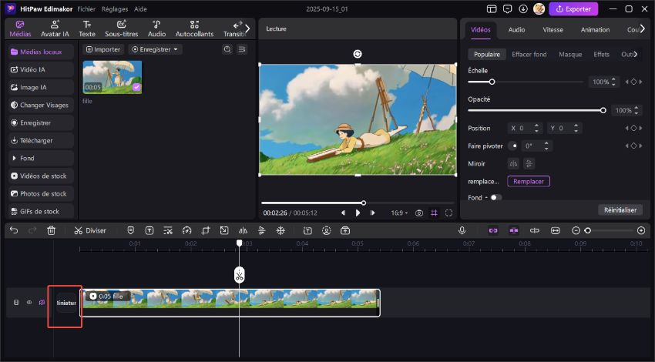
Task: Toggle the Fond switch
Action: pos(495,197)
